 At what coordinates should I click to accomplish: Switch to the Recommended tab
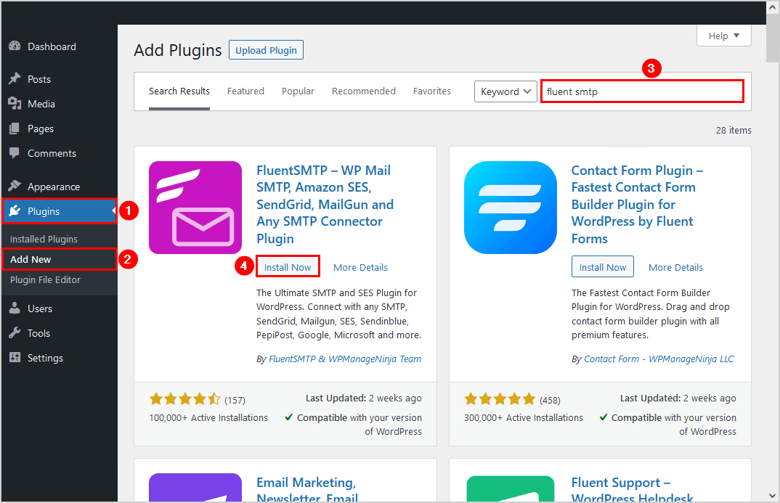(364, 91)
